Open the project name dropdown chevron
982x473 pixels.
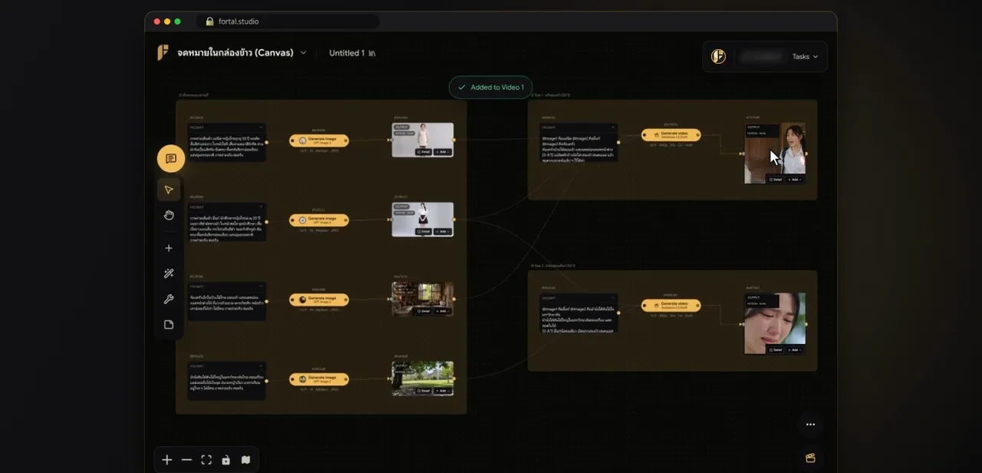coord(303,53)
